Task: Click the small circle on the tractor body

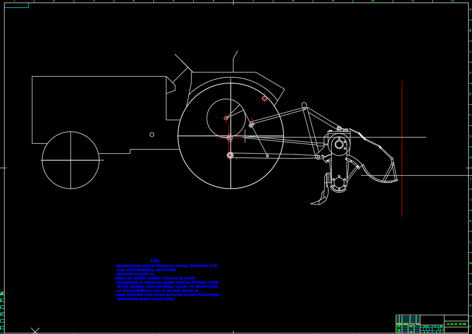Action: coord(152,134)
